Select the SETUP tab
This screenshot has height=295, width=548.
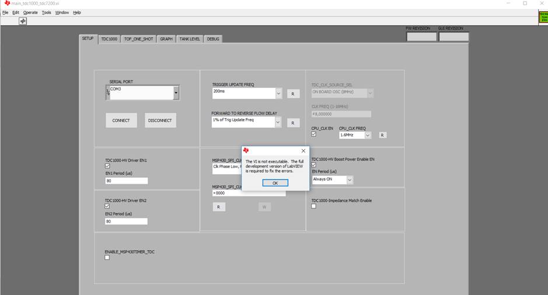88,38
